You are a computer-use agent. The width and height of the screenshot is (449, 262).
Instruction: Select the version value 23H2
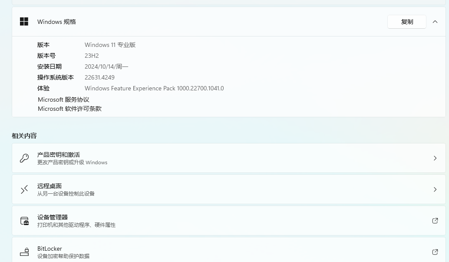click(x=92, y=56)
